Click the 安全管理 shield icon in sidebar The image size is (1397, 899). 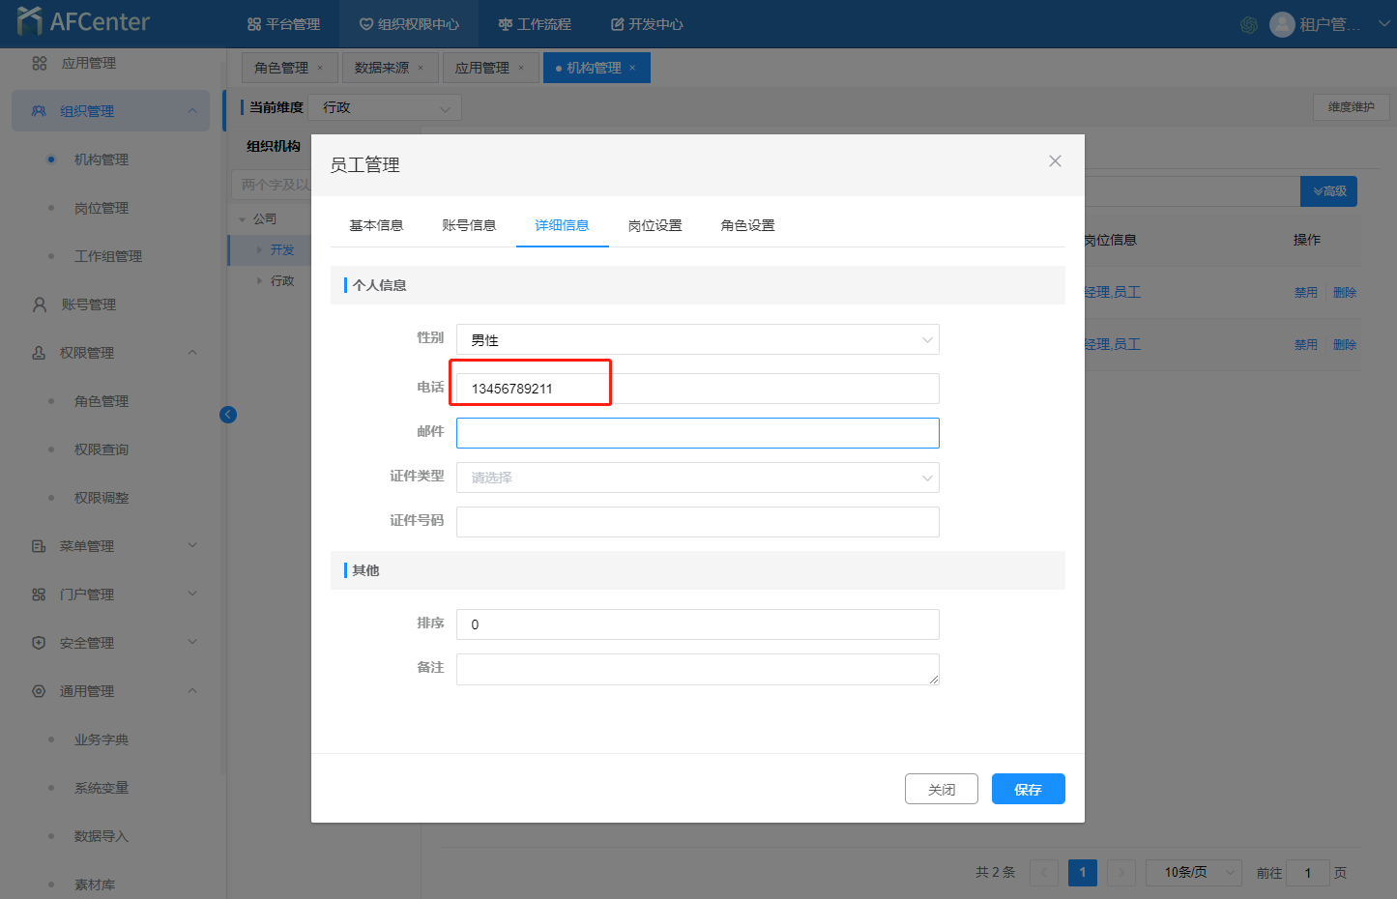pos(39,643)
